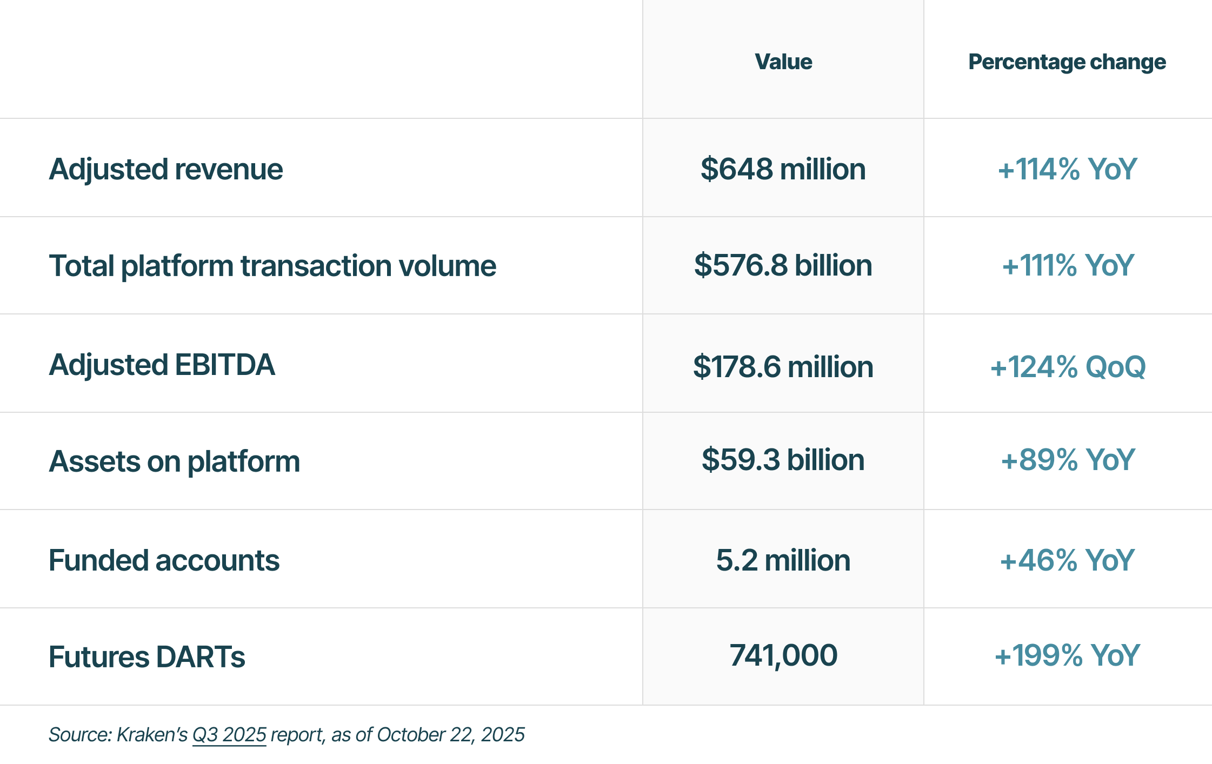Click the +199% YoY percentage cell
Screen dimensions: 1212x764
pyautogui.click(x=1067, y=655)
